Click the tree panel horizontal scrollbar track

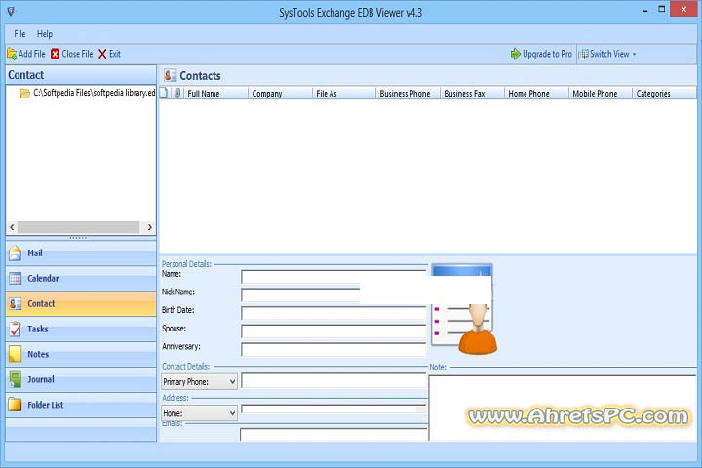pos(78,227)
